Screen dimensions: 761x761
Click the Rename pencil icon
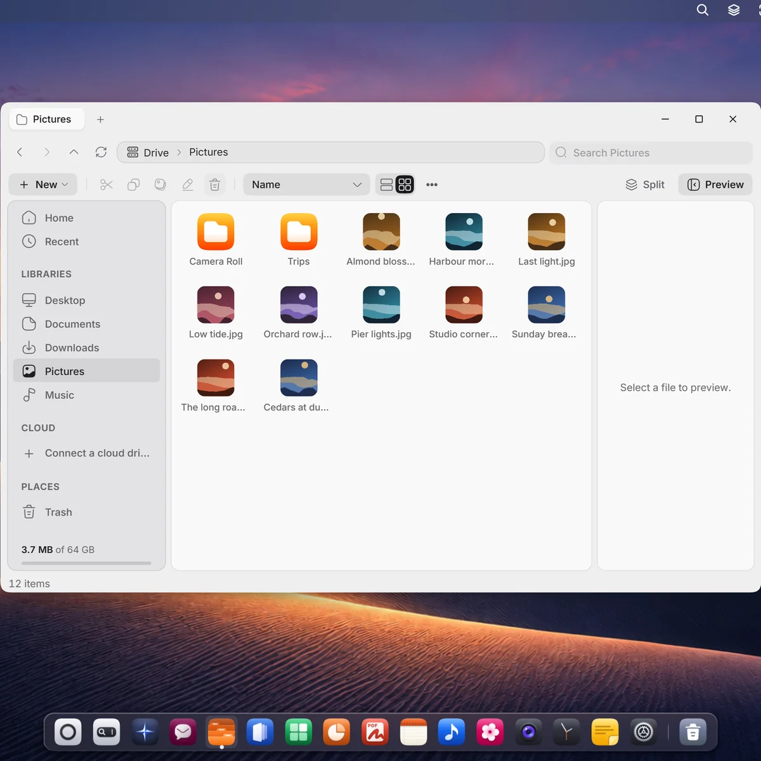188,185
